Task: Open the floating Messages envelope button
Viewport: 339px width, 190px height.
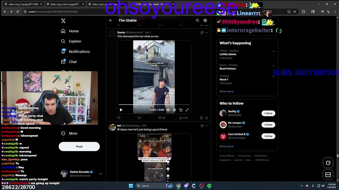Action: tap(328, 175)
